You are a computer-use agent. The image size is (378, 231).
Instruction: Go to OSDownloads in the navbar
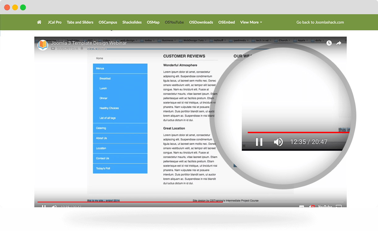pyautogui.click(x=201, y=22)
